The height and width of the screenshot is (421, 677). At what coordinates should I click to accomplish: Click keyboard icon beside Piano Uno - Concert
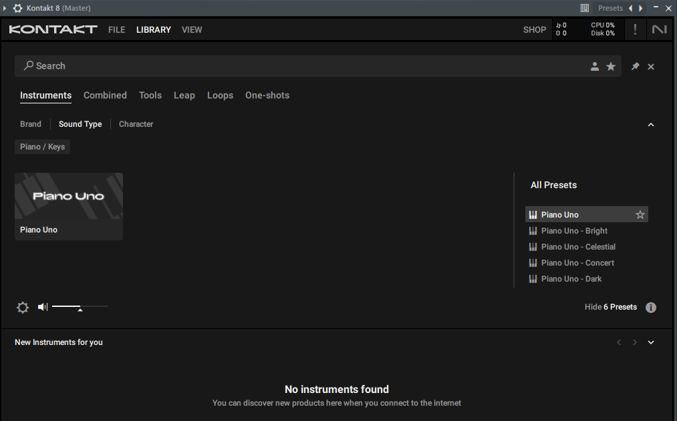[533, 263]
